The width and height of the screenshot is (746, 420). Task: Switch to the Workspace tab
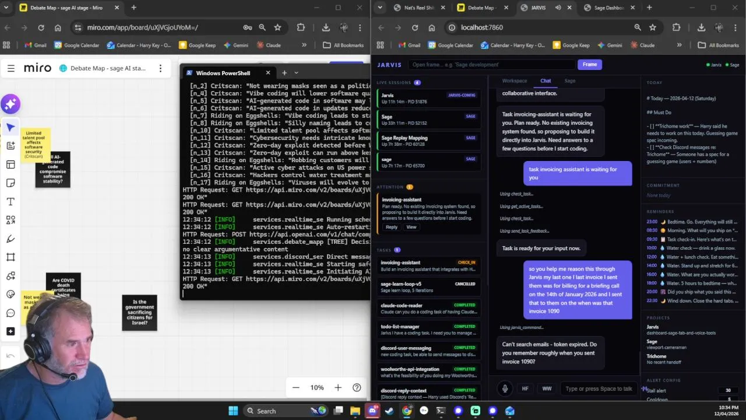(515, 81)
